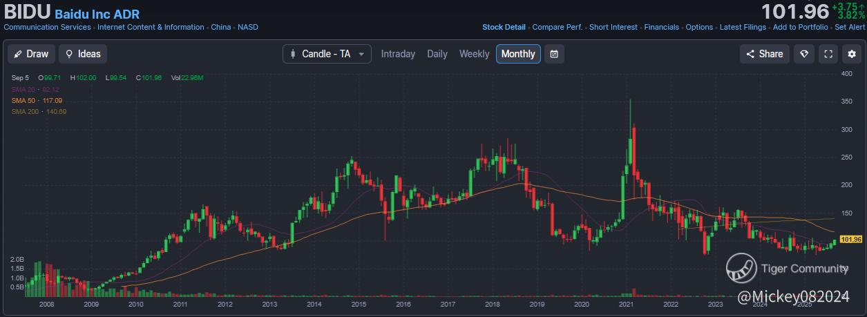Open chart settings gear
Image resolution: width=867 pixels, height=317 pixels.
click(852, 54)
